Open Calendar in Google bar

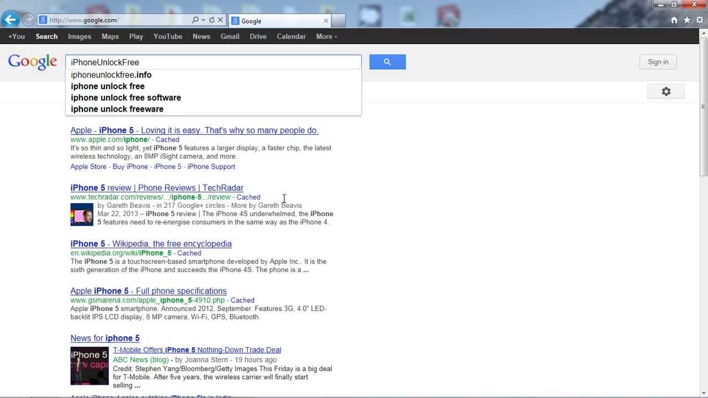coord(291,36)
